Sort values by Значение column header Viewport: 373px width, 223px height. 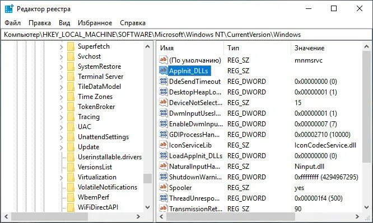point(327,48)
